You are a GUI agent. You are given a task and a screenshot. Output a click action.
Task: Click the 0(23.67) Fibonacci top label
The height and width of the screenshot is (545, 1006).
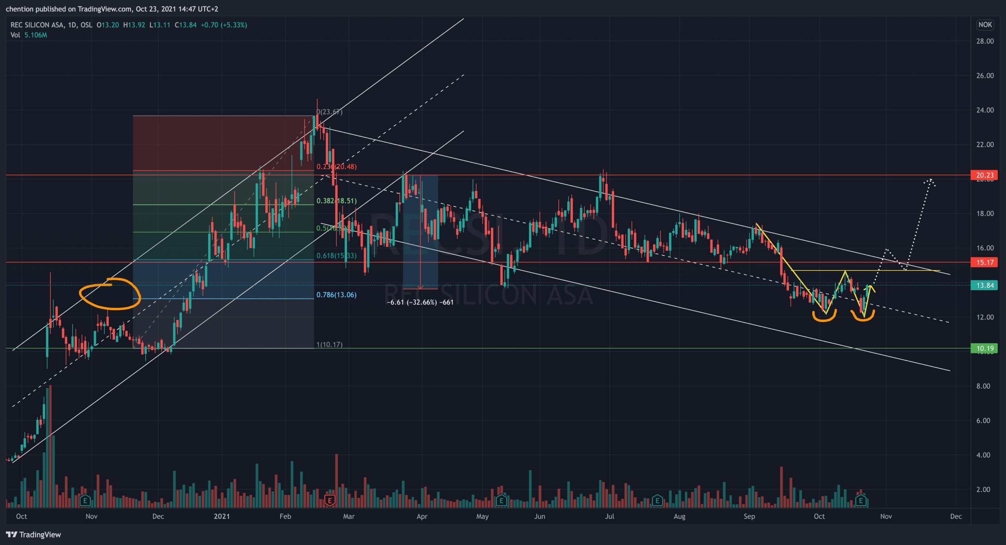click(329, 112)
